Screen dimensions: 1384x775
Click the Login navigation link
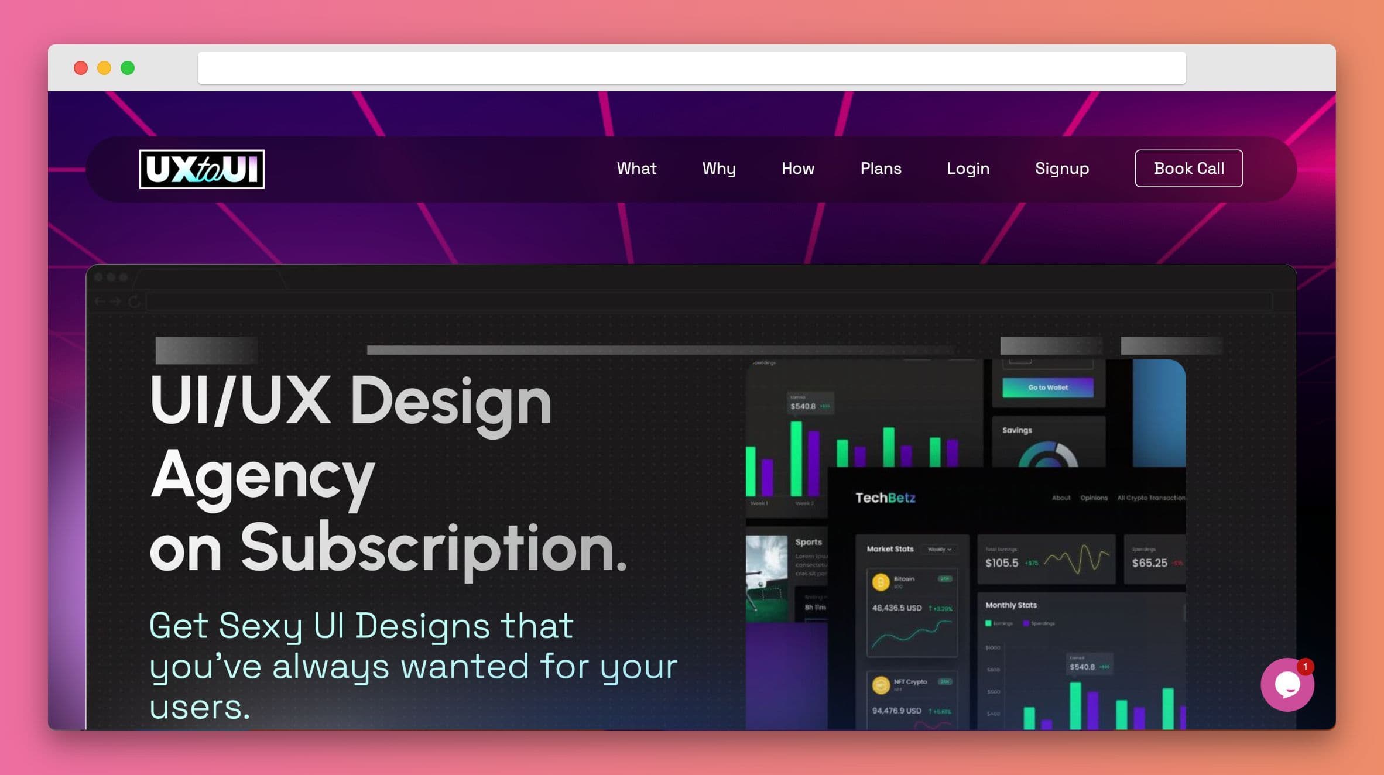(968, 167)
